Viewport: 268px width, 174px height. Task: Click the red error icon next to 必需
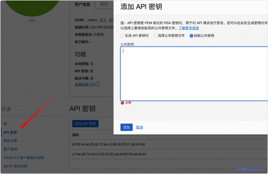tap(122, 103)
